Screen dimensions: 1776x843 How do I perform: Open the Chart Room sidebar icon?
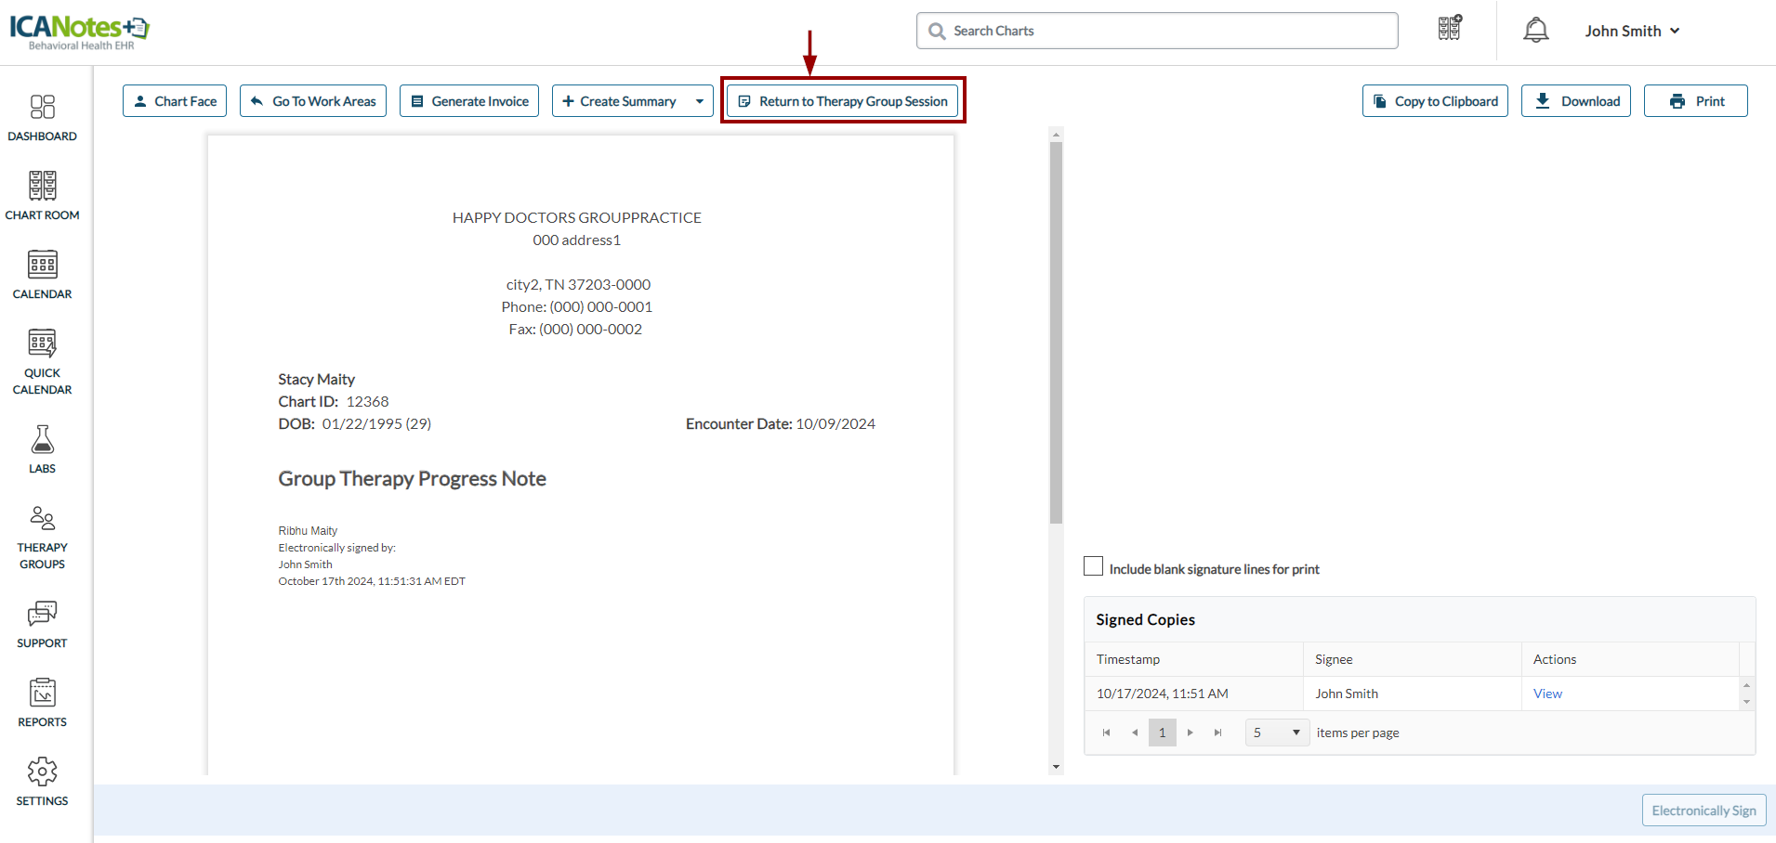[x=42, y=186]
